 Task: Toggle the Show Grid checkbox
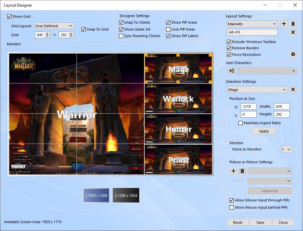click(10, 16)
